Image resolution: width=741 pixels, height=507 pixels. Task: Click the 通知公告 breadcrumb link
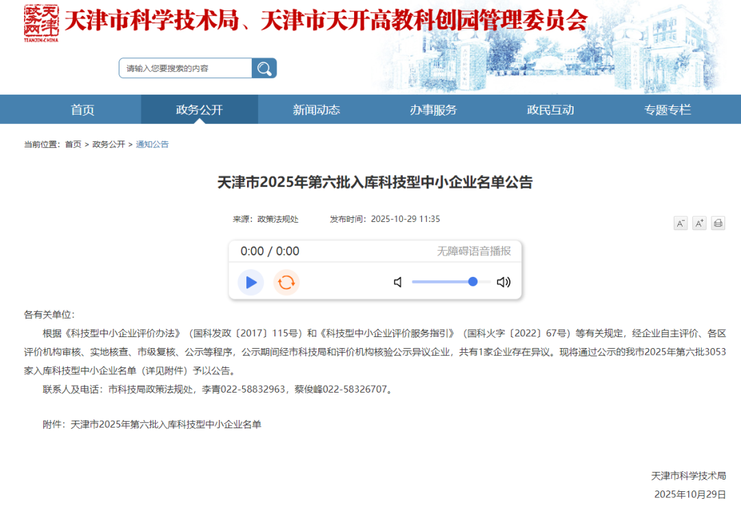click(x=153, y=144)
